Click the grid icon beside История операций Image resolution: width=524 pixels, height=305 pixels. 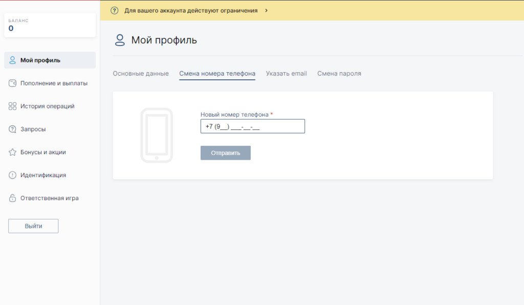(12, 106)
